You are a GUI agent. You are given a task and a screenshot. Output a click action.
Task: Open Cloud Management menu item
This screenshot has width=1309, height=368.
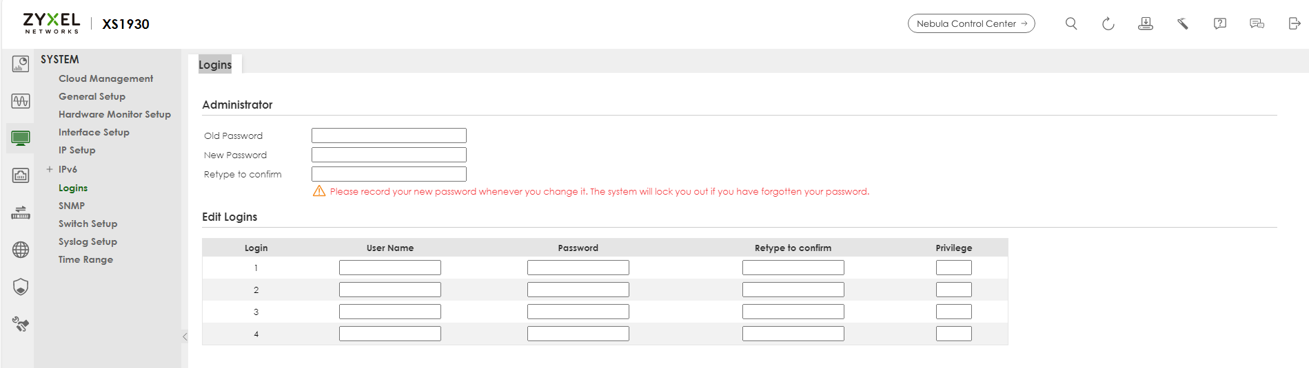pyautogui.click(x=105, y=78)
